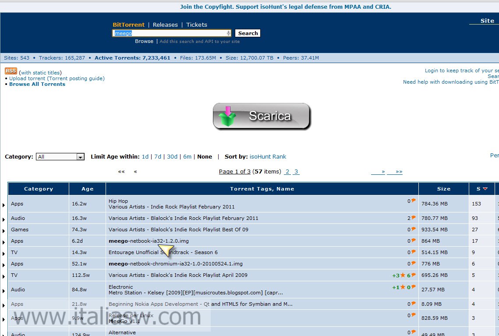This screenshot has height=336, width=499.
Task: Go to results page 3
Action: pyautogui.click(x=296, y=172)
